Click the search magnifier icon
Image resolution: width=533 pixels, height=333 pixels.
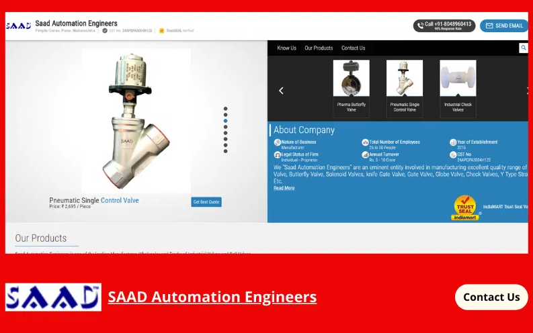pyautogui.click(x=523, y=48)
